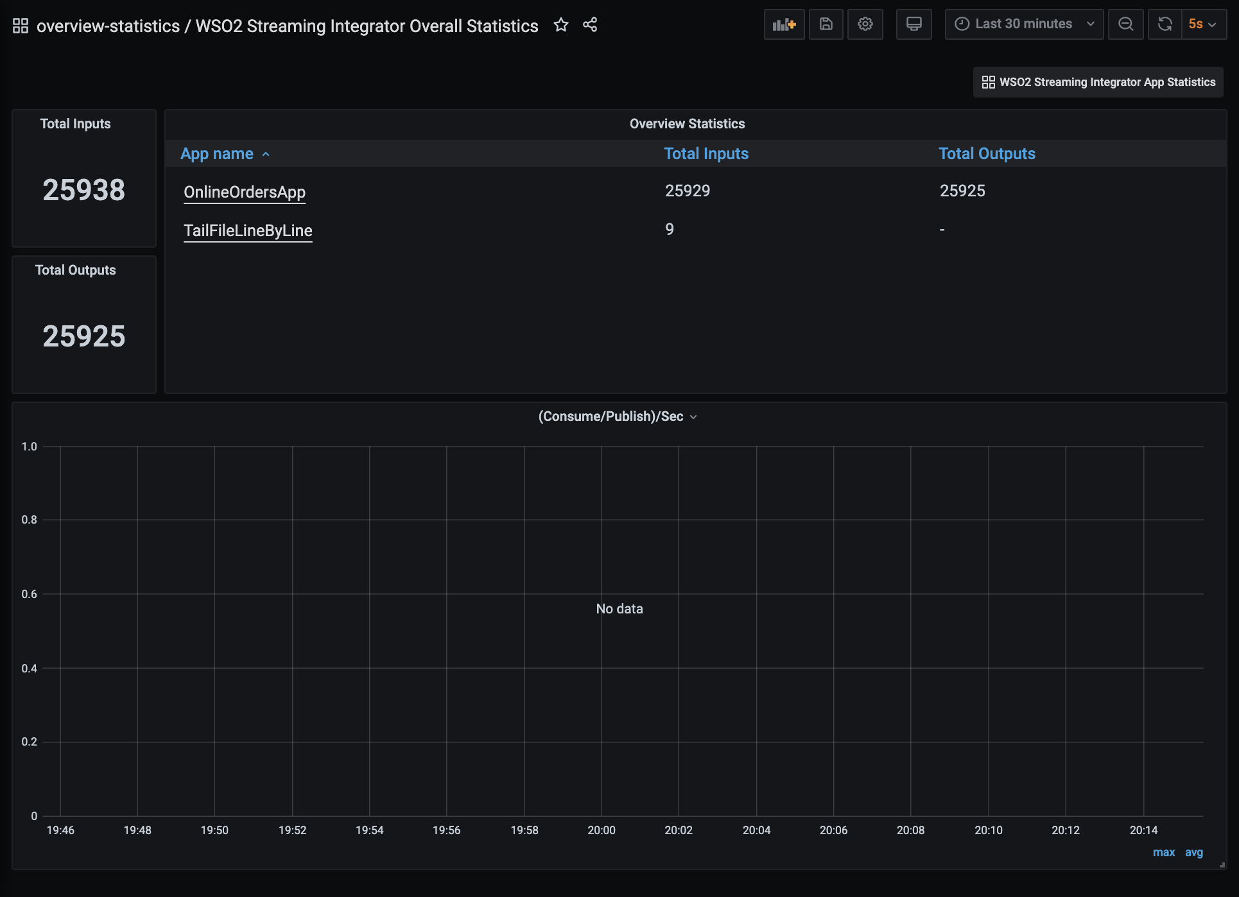Click the 20:00 time axis label

tap(602, 830)
